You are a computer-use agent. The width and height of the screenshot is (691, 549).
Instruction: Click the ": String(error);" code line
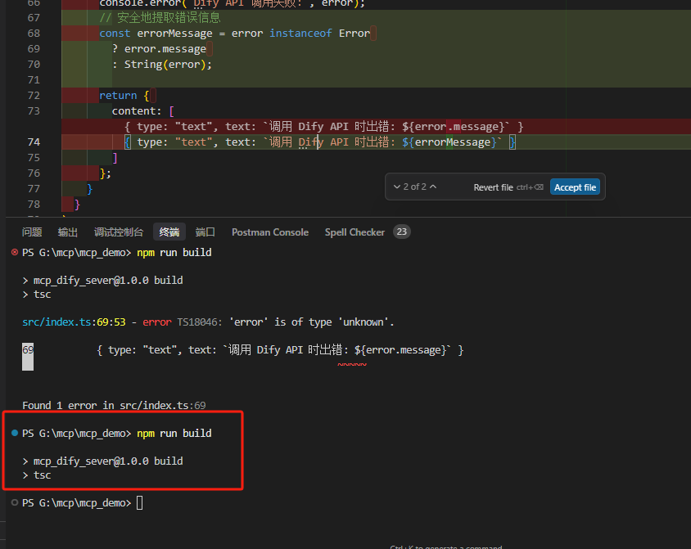point(162,65)
